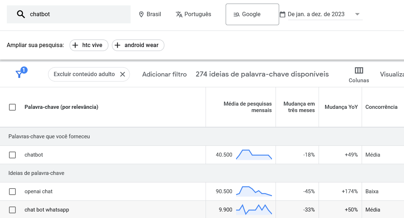Click the +50% YoY change value
The height and width of the screenshot is (218, 404).
[351, 210]
